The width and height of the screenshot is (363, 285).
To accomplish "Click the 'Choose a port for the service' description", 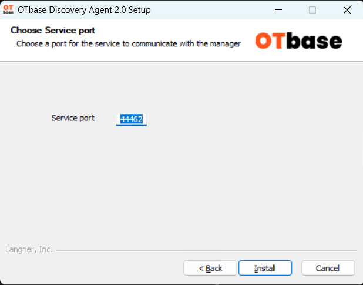I will click(x=129, y=43).
